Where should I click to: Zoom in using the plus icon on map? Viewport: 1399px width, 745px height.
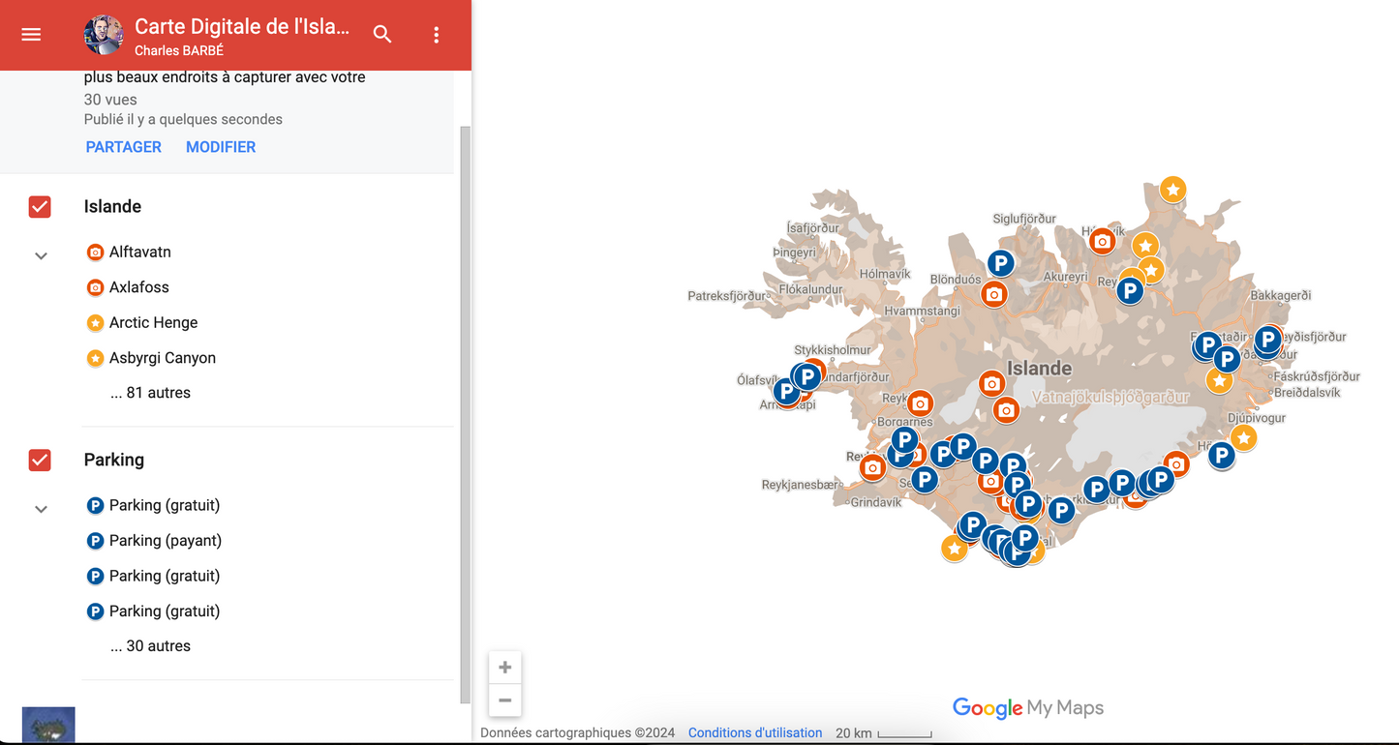[x=504, y=667]
